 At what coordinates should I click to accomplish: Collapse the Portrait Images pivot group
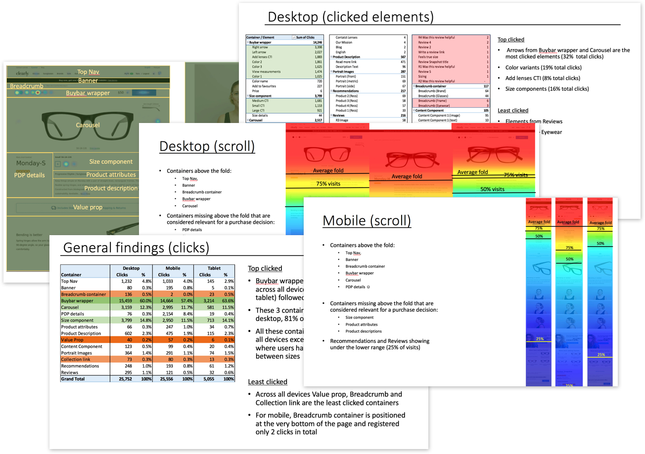(331, 72)
